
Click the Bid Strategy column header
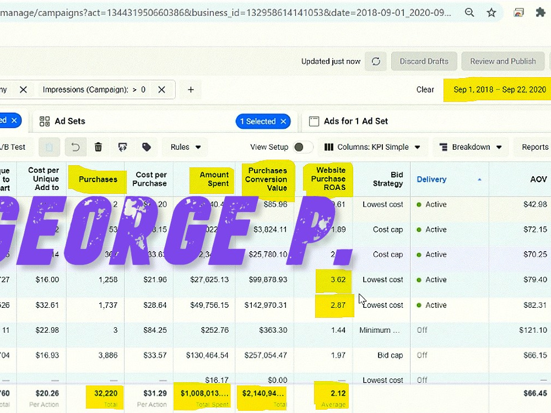388,179
